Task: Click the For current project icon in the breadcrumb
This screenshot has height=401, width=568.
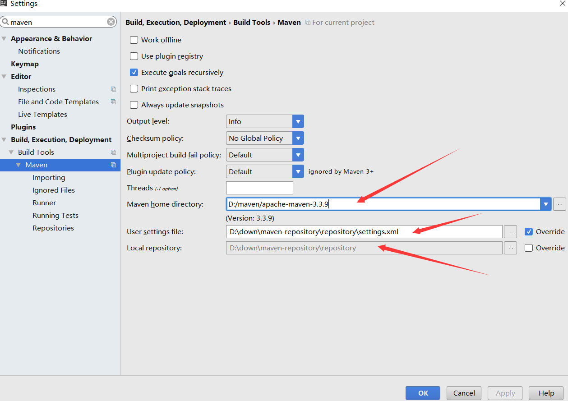Action: coord(308,23)
